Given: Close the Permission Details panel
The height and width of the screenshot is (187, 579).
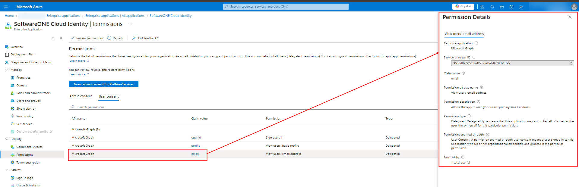Looking at the screenshot, I should click(x=570, y=17).
